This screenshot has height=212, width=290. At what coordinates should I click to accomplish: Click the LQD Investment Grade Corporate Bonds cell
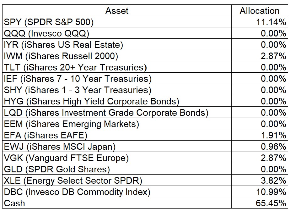106,113
